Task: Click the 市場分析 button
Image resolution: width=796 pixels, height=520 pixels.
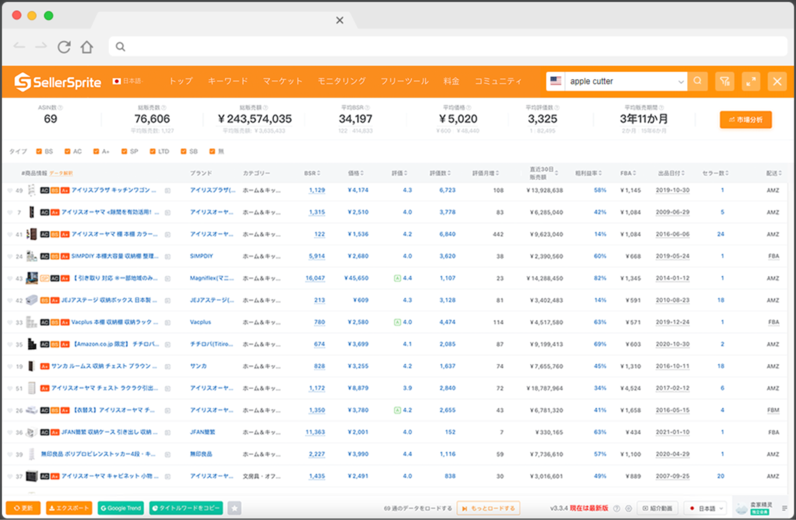Action: pyautogui.click(x=746, y=119)
